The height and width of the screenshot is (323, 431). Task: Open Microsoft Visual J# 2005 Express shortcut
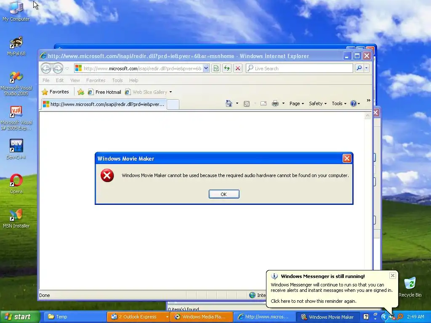point(16,118)
